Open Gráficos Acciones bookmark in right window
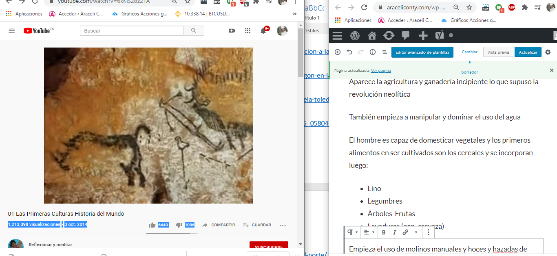557x256 pixels. coord(468,20)
